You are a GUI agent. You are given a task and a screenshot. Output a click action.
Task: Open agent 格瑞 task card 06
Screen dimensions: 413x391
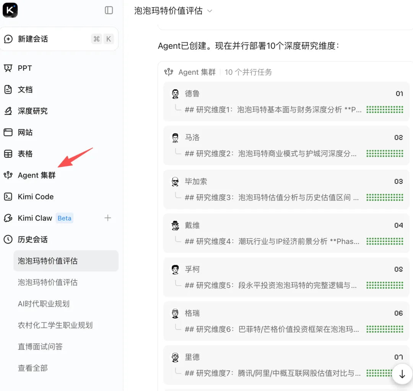pos(286,321)
